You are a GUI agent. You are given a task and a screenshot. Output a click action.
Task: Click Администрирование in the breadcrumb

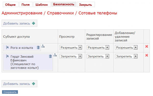point(22,13)
